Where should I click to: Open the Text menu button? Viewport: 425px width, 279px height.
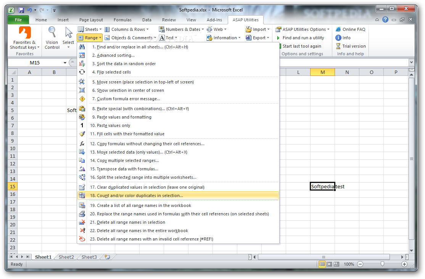coord(168,38)
